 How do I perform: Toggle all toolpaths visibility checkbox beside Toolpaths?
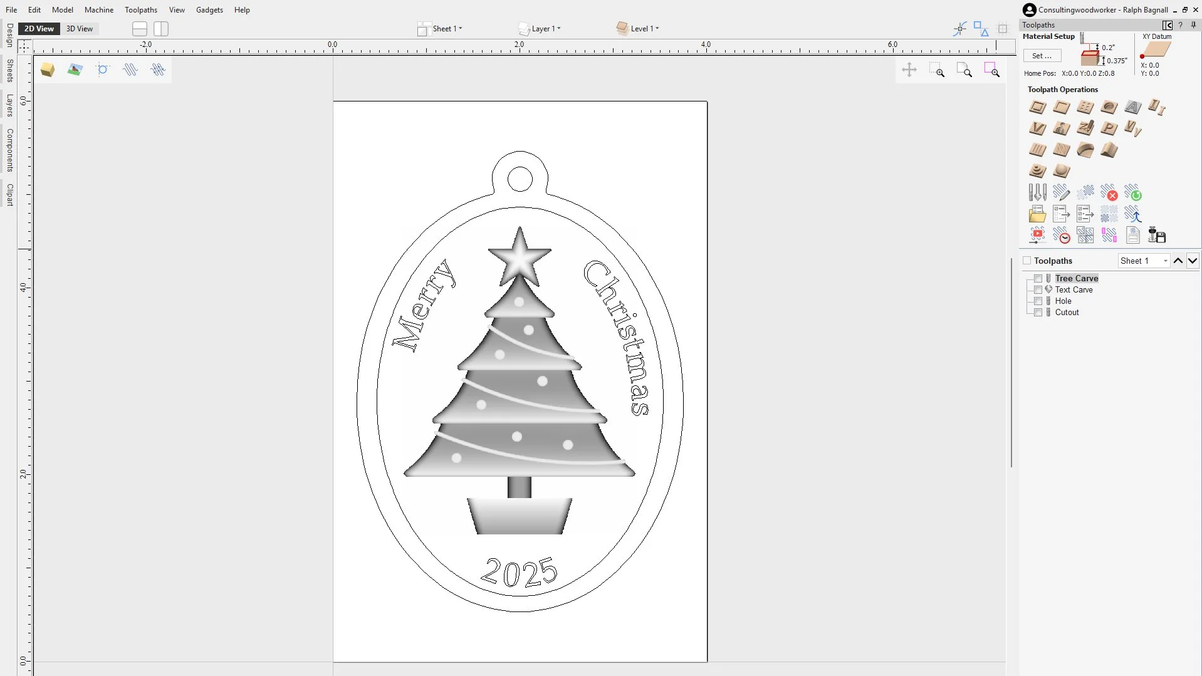pyautogui.click(x=1027, y=261)
